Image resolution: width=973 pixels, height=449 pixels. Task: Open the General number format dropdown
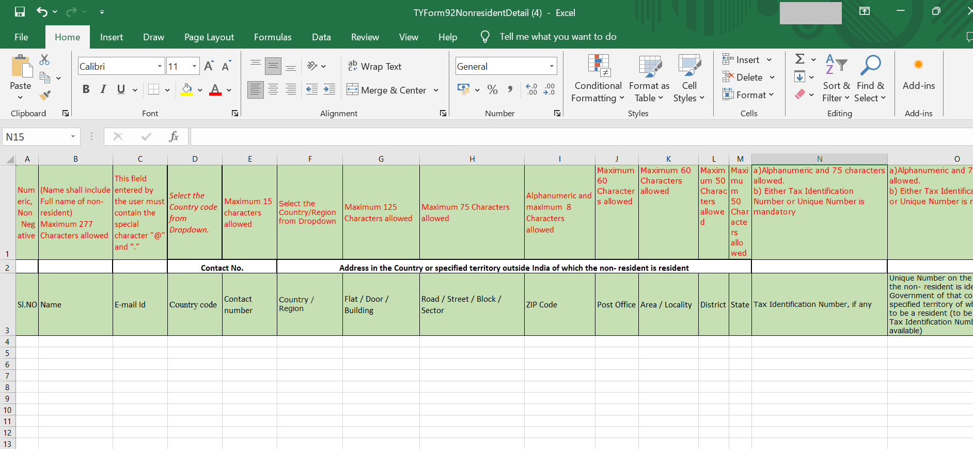click(x=552, y=66)
